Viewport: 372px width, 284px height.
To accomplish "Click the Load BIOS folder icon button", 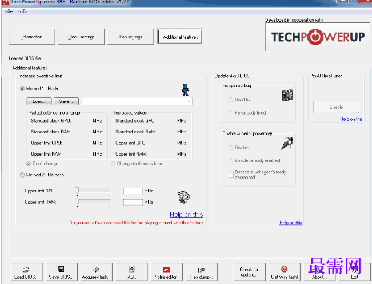I will coord(26,272).
